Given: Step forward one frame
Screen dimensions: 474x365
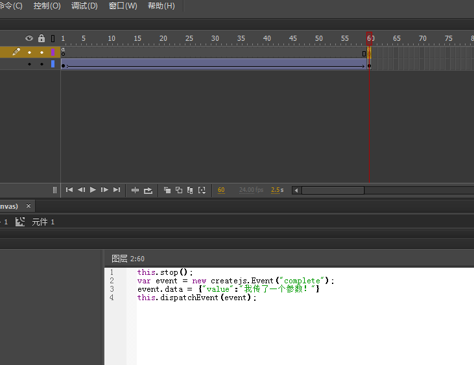Looking at the screenshot, I should 104,190.
